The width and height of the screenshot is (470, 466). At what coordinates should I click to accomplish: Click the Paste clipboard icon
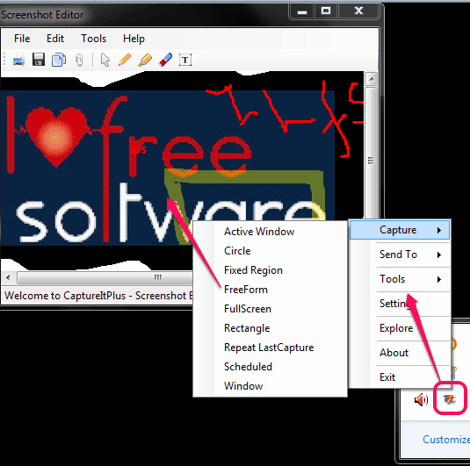click(79, 61)
